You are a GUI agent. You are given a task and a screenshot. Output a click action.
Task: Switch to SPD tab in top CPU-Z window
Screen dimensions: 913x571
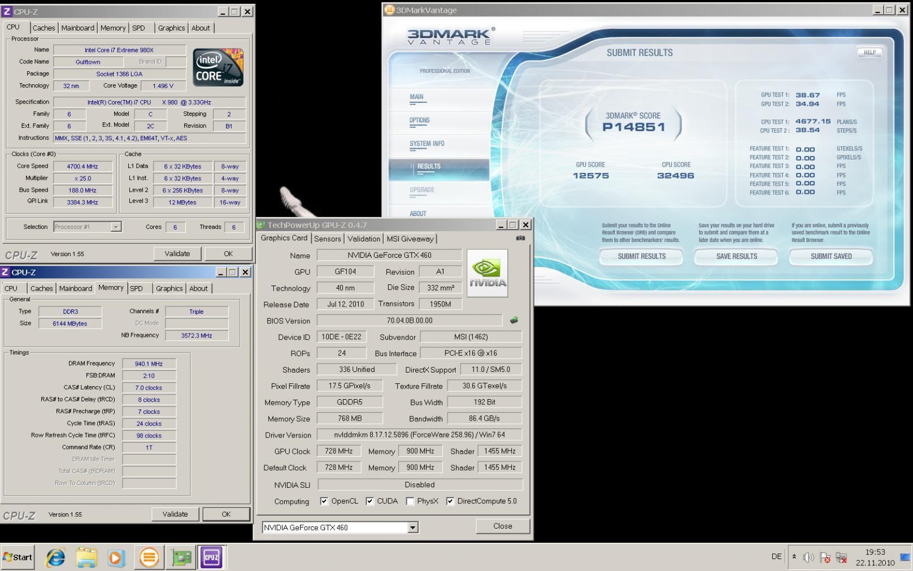(138, 28)
